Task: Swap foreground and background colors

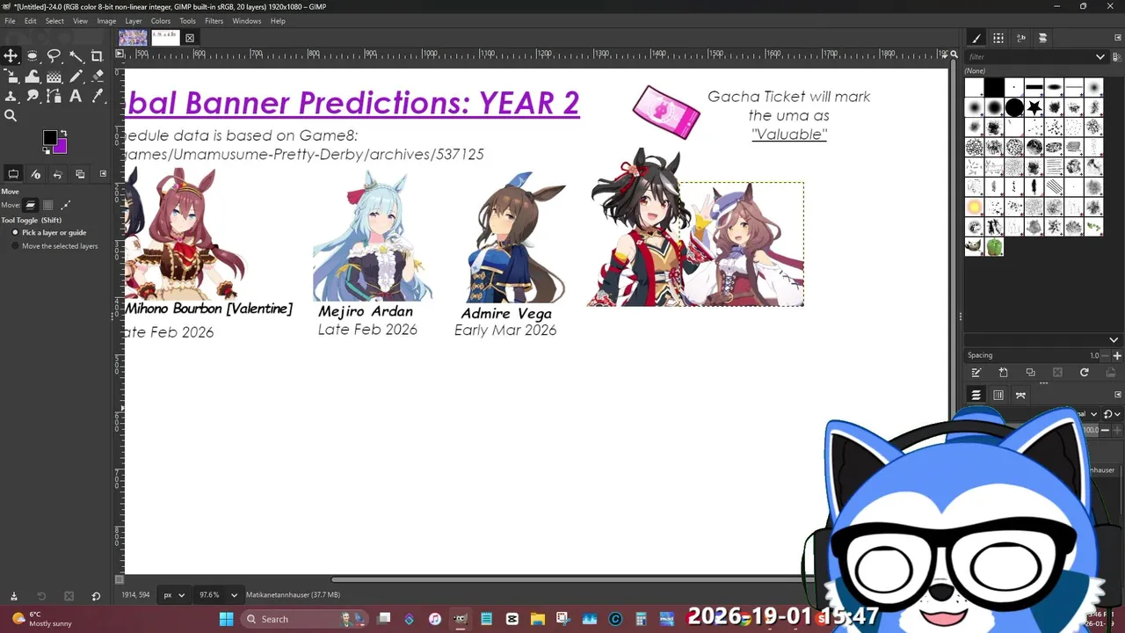Action: click(x=63, y=134)
